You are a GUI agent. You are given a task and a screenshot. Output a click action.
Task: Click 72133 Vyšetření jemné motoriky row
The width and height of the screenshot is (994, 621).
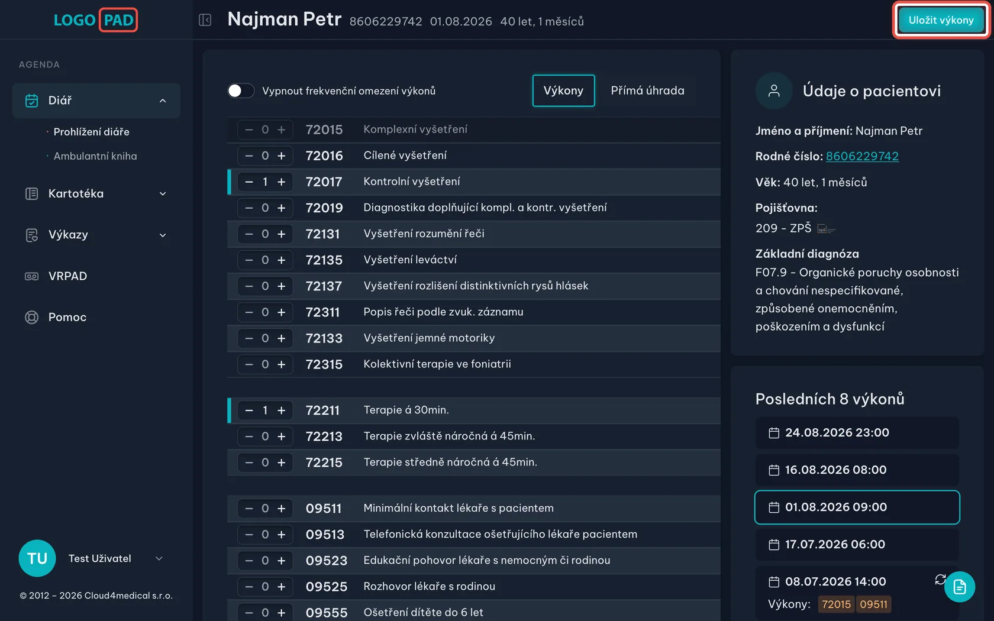click(x=474, y=338)
